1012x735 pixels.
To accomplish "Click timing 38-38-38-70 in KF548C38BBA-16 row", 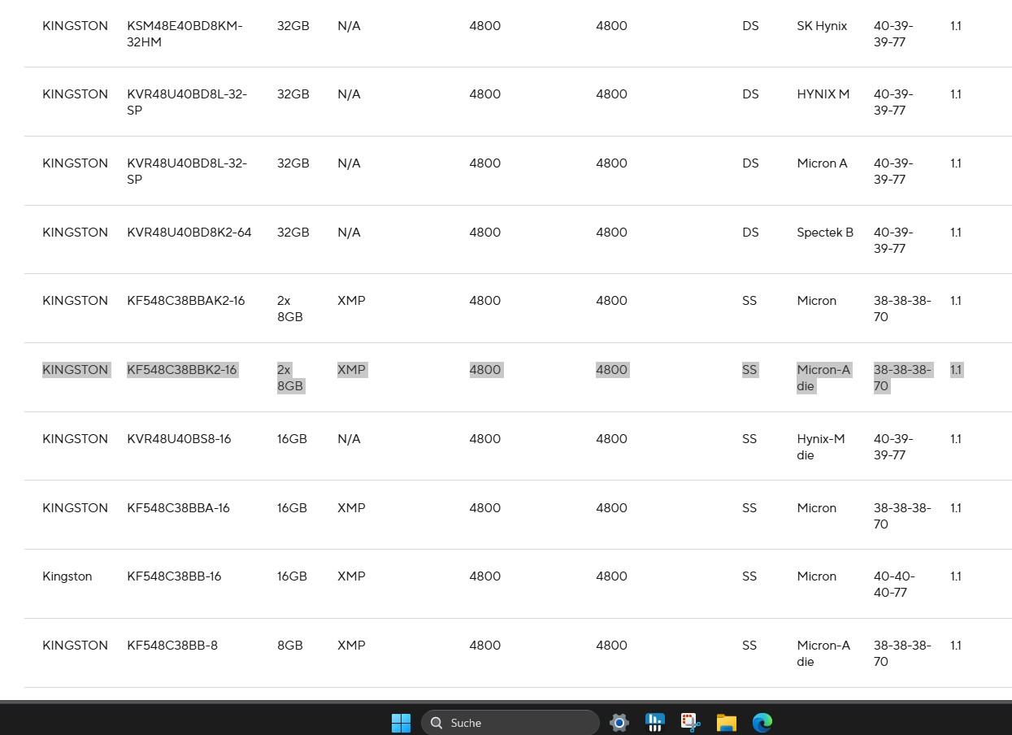I will click(902, 515).
